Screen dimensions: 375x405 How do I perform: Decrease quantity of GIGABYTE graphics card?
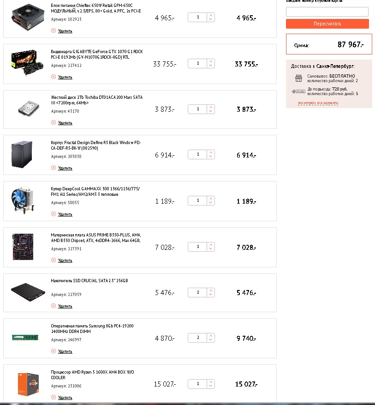pos(211,66)
